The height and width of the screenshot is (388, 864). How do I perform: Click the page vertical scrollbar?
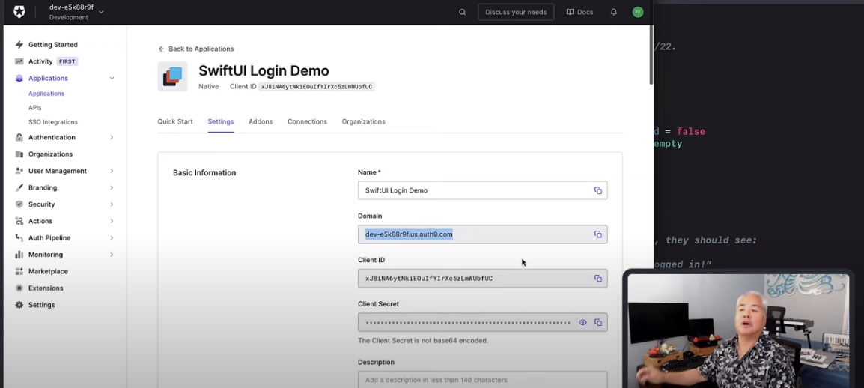click(x=651, y=55)
